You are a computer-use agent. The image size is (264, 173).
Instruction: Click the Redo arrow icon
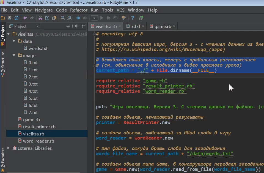[x=32, y=18]
